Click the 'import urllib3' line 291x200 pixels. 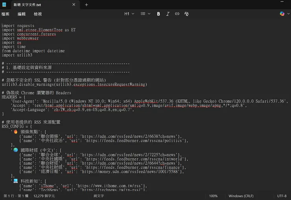17,55
